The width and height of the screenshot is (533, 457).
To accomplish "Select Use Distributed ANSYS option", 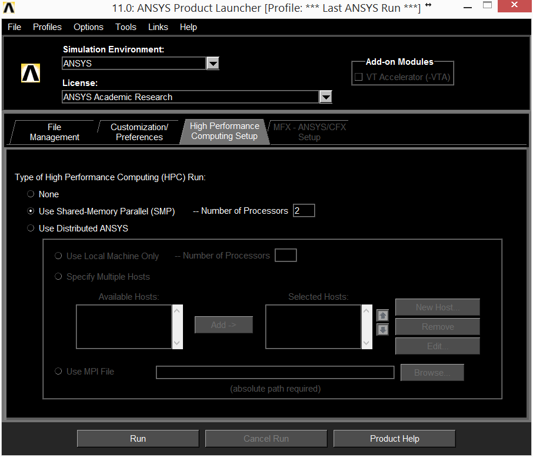I will (x=31, y=228).
